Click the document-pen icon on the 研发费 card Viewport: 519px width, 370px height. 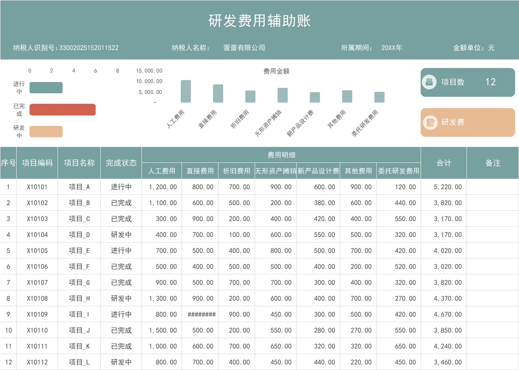coord(429,122)
